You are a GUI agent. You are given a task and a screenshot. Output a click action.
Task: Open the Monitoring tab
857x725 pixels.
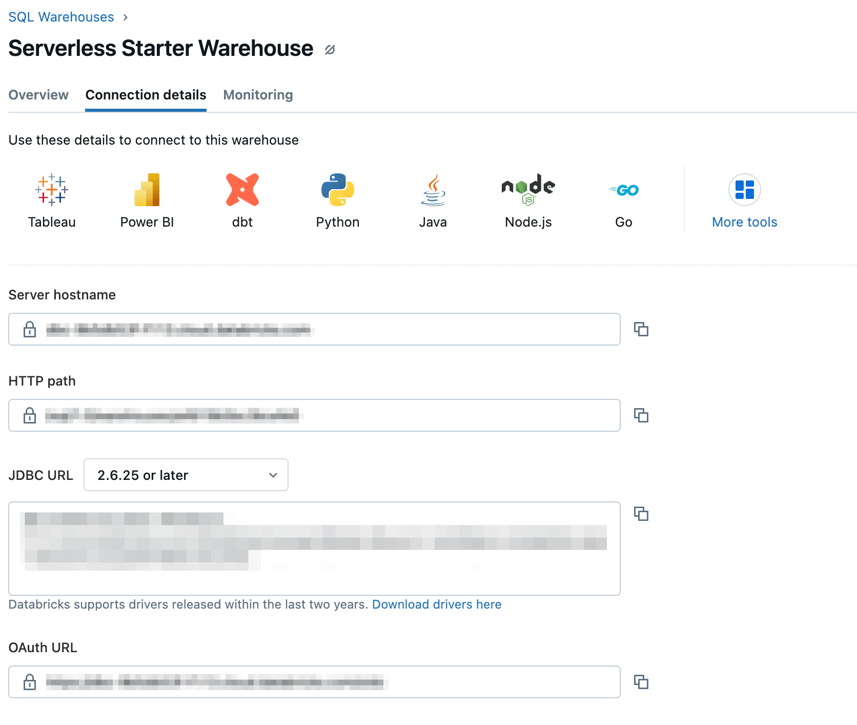click(x=258, y=95)
